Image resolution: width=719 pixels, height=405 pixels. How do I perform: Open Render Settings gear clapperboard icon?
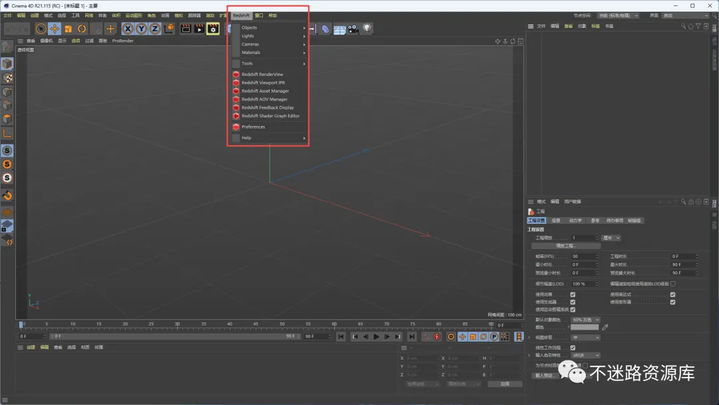(x=213, y=29)
